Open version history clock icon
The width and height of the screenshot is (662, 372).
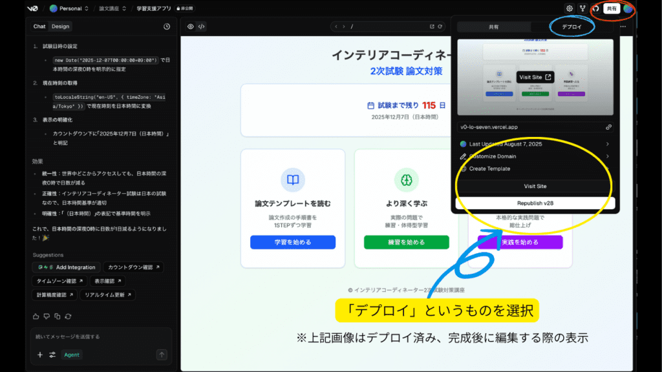(x=167, y=26)
